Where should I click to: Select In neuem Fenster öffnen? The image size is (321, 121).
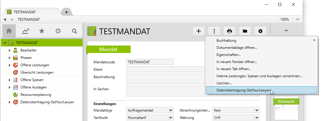click(261, 62)
